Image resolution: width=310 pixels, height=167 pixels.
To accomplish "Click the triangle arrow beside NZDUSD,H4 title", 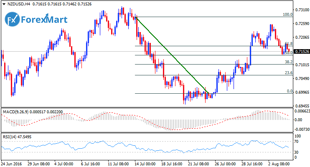I will pos(3,4).
